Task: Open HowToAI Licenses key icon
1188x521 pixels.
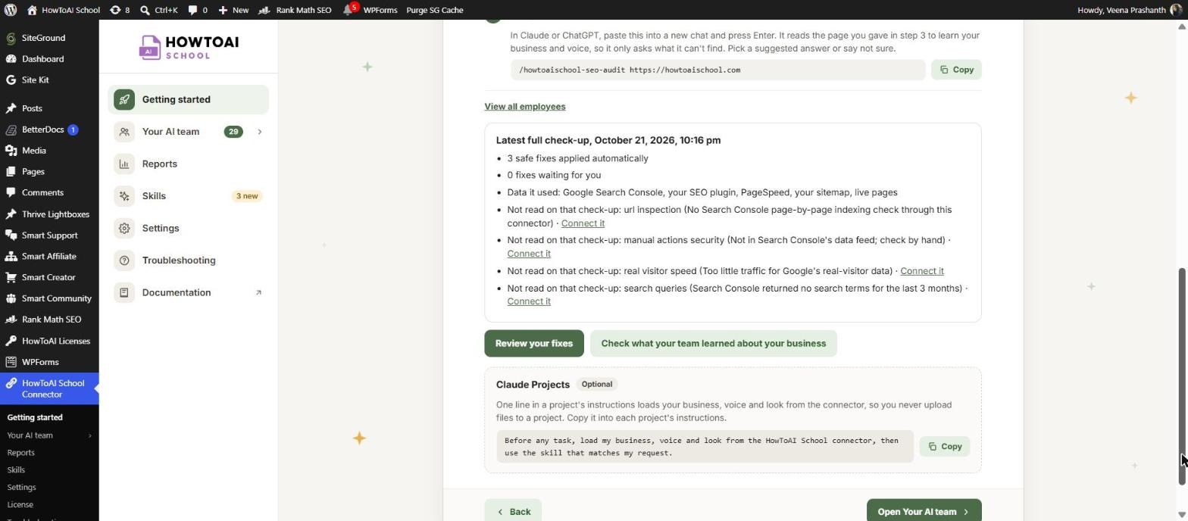Action: 11,341
